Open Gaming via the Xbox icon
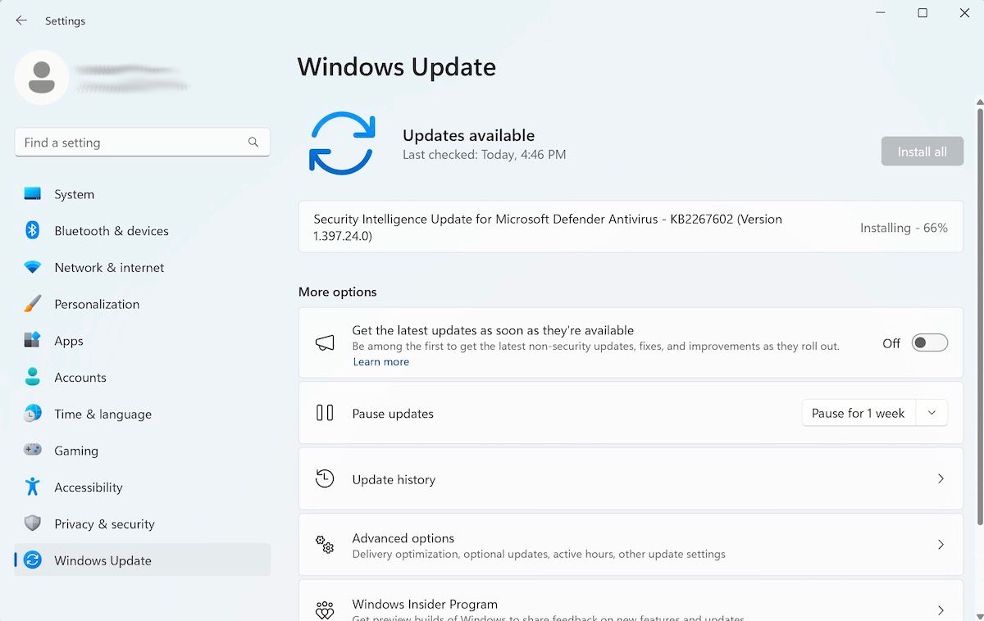The height and width of the screenshot is (621, 984). [33, 451]
